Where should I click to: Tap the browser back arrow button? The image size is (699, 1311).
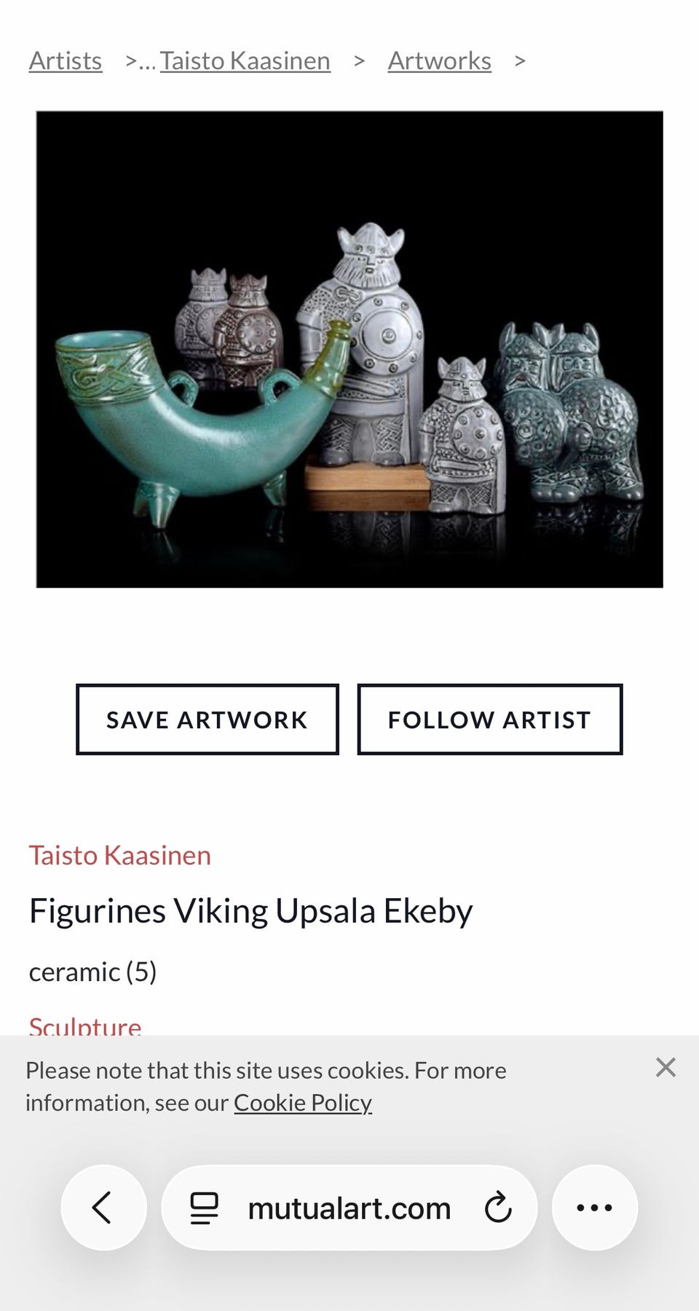pos(103,1208)
